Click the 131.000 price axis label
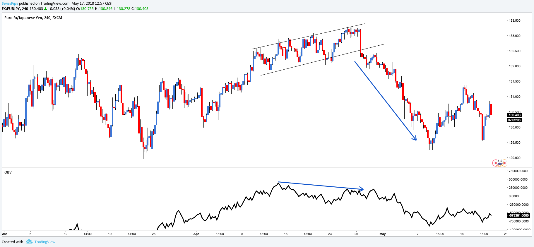 (x=514, y=97)
